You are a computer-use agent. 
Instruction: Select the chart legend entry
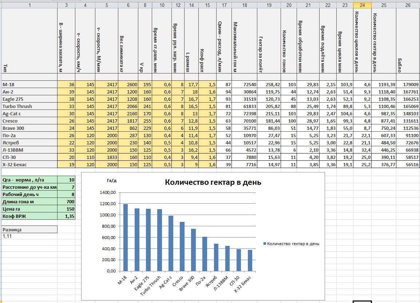[291, 244]
